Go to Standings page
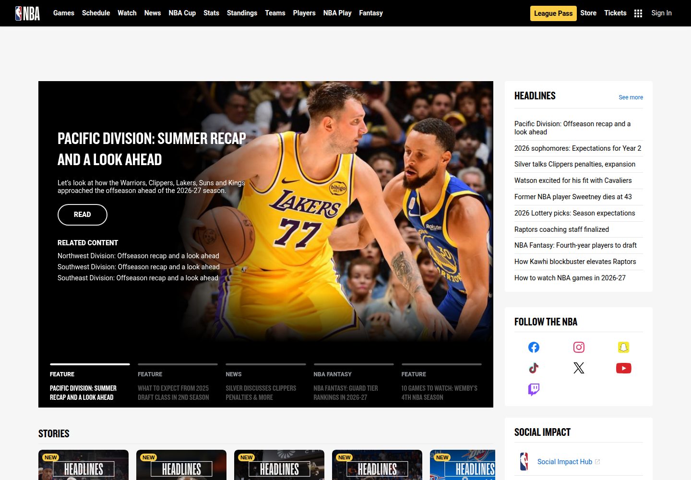The image size is (691, 480). [x=242, y=13]
